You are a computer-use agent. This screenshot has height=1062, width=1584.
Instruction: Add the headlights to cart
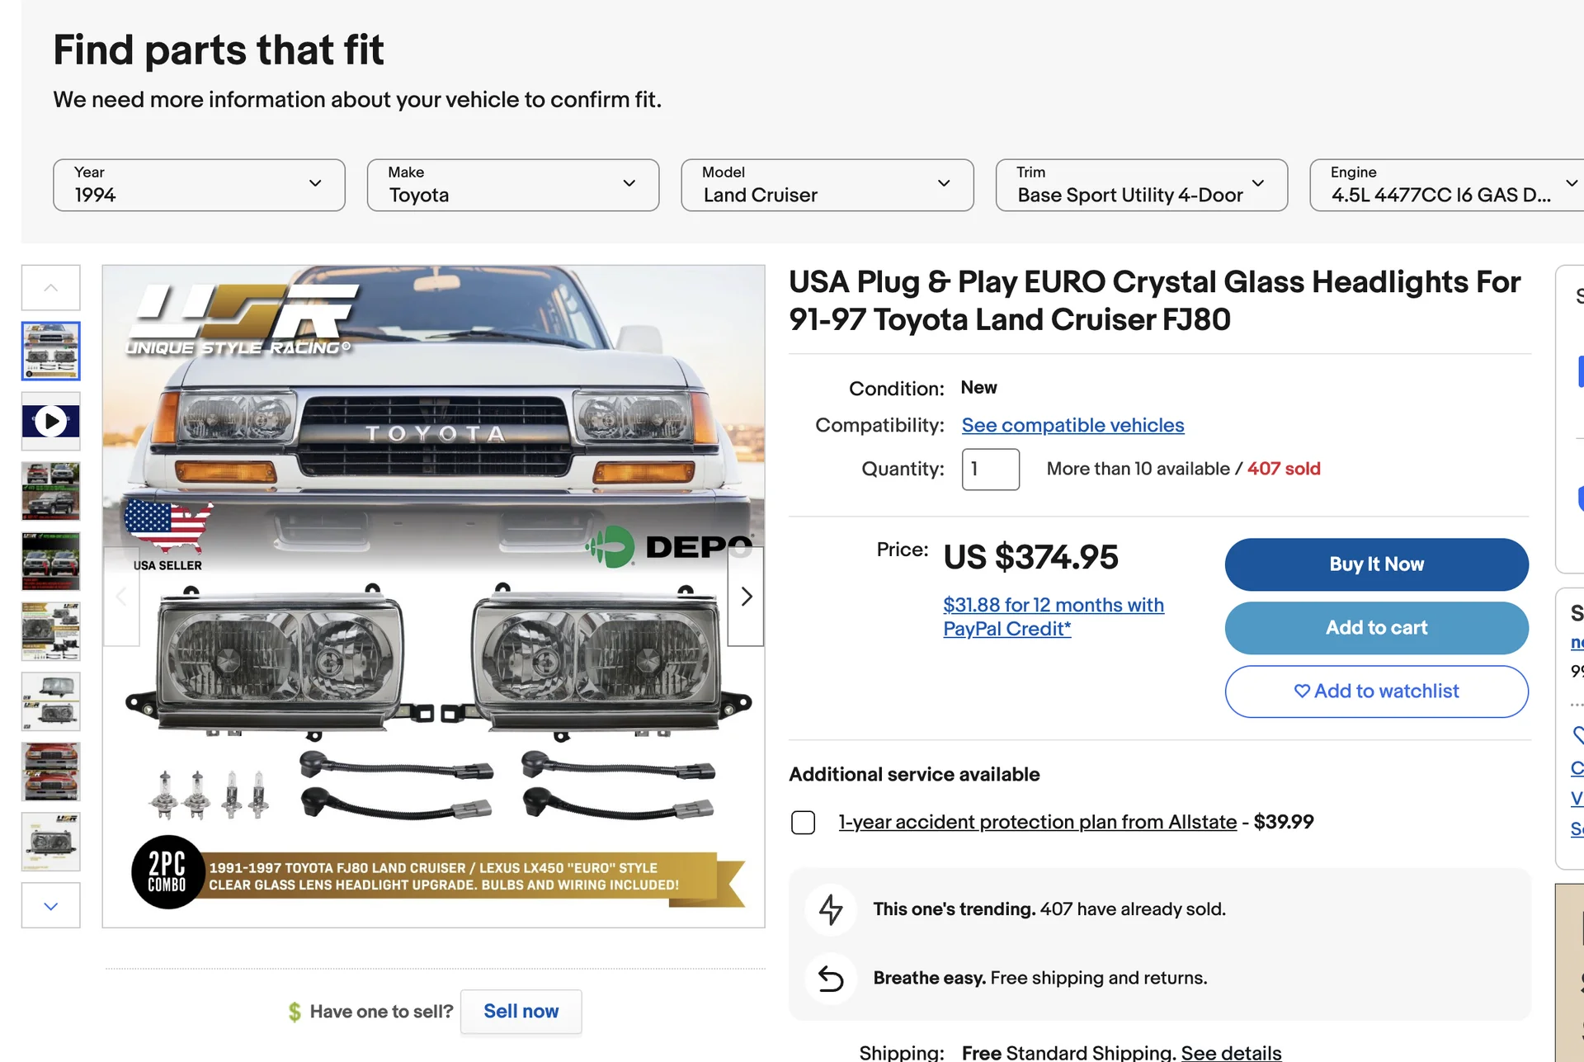click(1376, 628)
